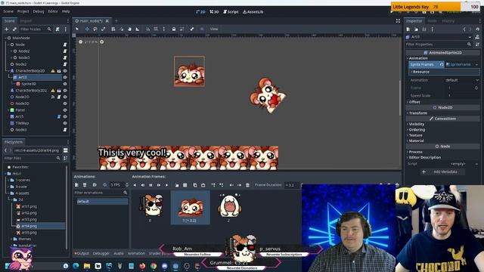
Task: Expand the Offset section in Inspector
Action: (414, 102)
